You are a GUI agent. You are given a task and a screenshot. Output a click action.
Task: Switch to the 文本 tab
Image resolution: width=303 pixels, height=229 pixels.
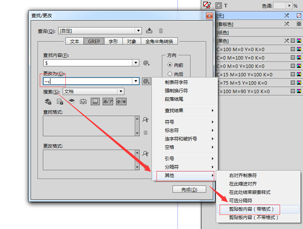click(x=75, y=41)
